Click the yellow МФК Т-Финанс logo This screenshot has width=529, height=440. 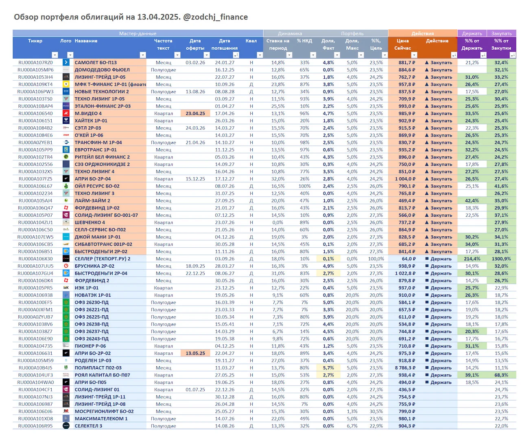pyautogui.click(x=66, y=84)
